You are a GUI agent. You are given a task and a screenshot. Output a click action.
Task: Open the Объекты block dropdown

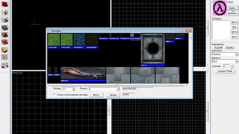[x=225, y=61]
